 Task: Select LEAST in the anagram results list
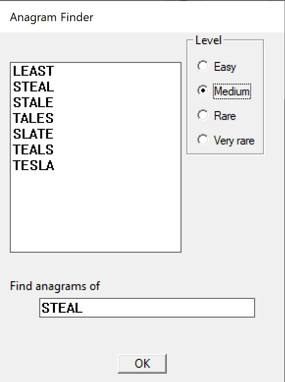point(33,71)
